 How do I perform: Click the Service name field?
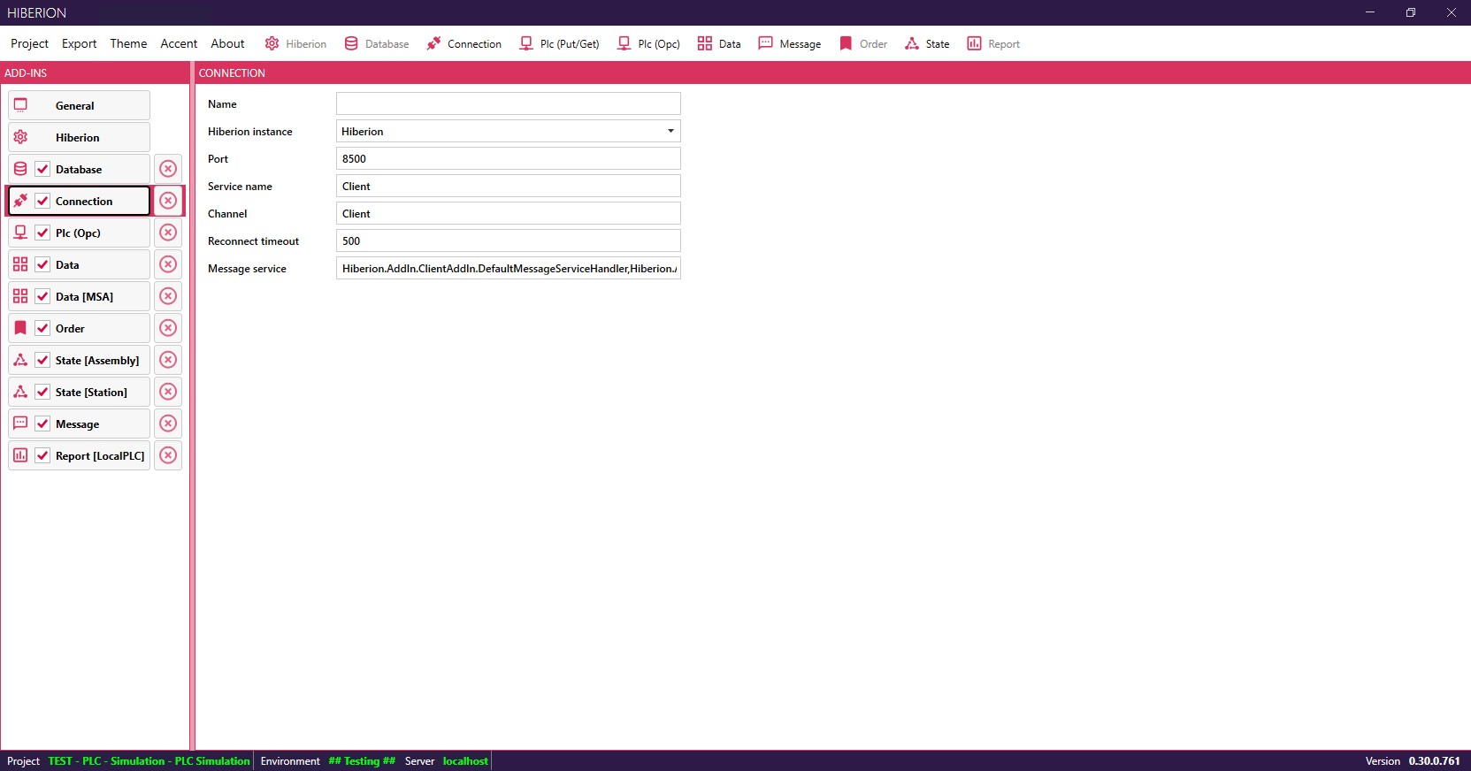509,186
